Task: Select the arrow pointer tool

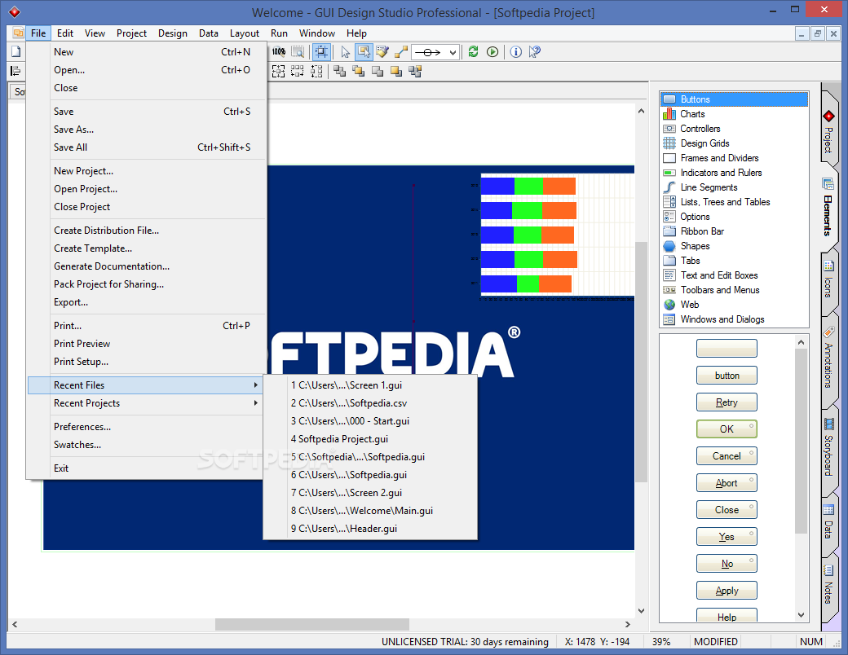Action: [346, 52]
